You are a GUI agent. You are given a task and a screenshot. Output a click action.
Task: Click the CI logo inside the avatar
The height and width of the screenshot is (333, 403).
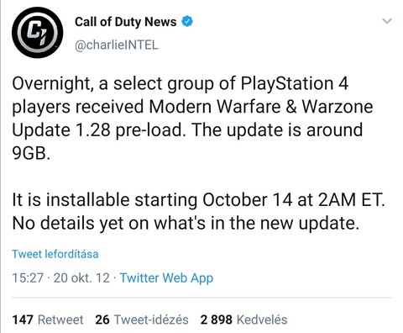tap(38, 33)
